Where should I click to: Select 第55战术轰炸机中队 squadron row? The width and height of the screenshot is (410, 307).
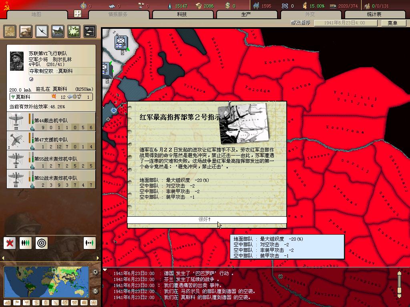(51, 160)
